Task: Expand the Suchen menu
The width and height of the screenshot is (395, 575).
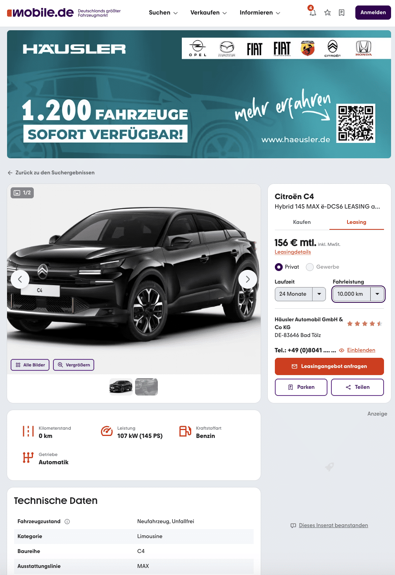Action: pos(163,13)
